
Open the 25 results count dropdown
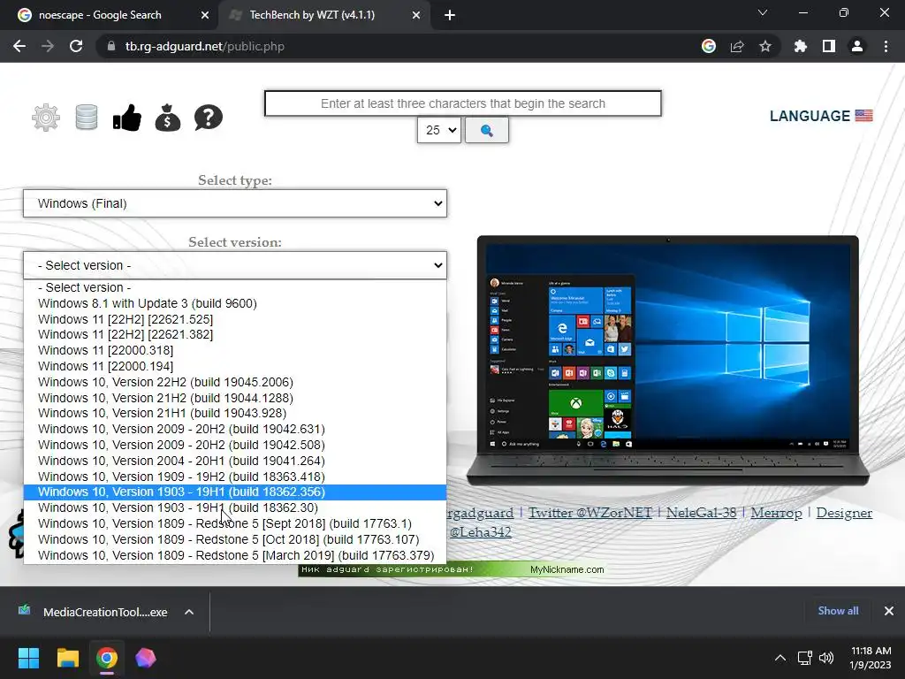tap(438, 131)
